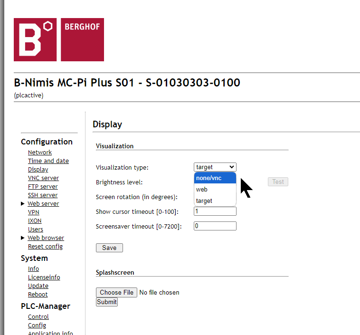Submit the splashscreen file
The image size is (360, 335).
107,302
